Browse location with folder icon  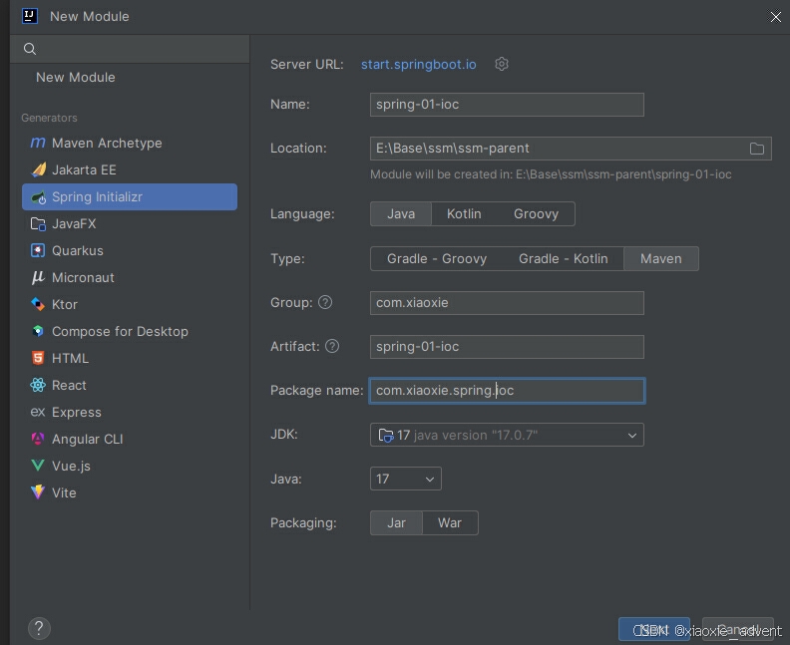pos(756,149)
